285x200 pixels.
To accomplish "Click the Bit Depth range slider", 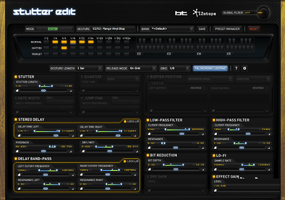I will (x=173, y=164).
